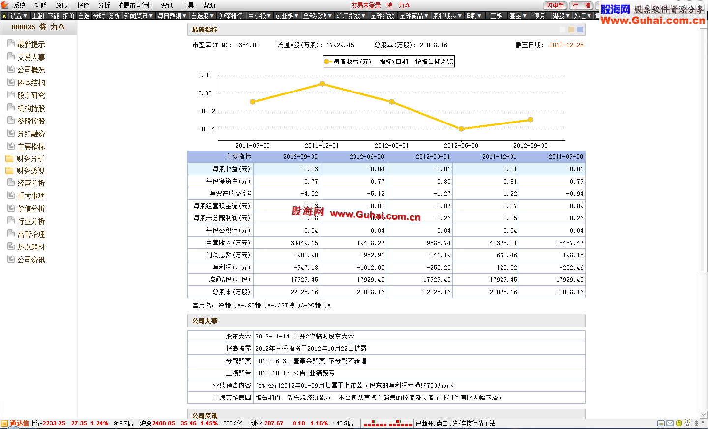Click the 按报告期浏览 chart option
This screenshot has height=429, width=708.
[x=434, y=61]
